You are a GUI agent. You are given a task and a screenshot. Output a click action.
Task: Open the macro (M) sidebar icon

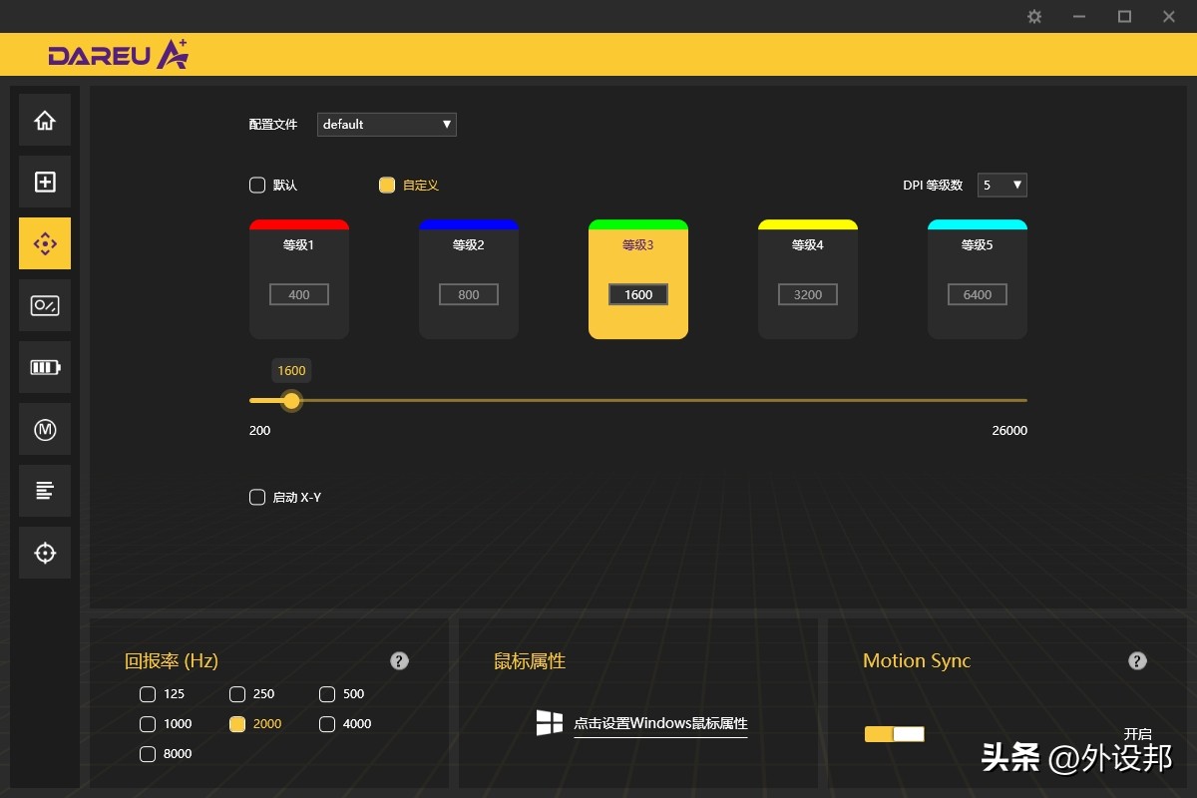(x=45, y=429)
